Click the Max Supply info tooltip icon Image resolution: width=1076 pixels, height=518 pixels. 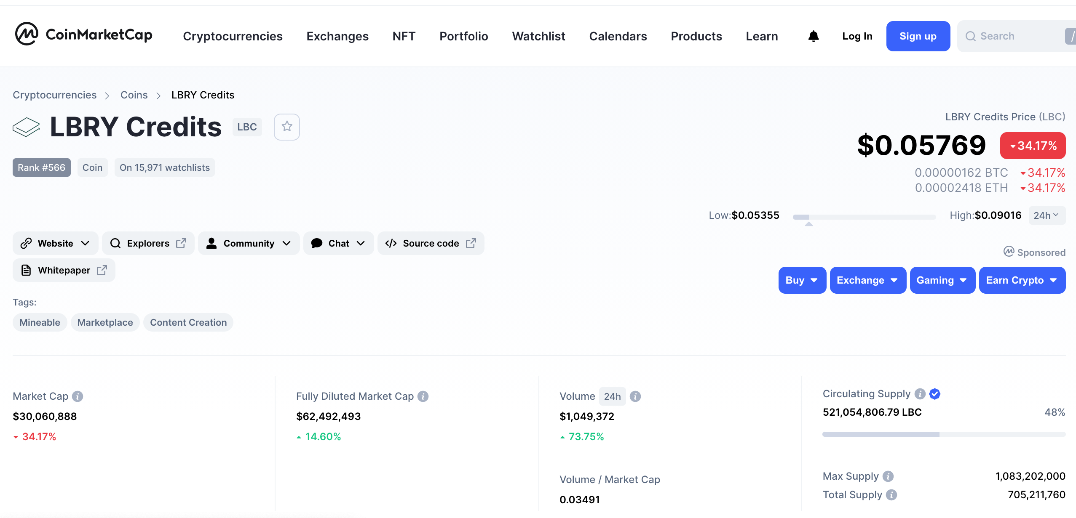point(888,476)
